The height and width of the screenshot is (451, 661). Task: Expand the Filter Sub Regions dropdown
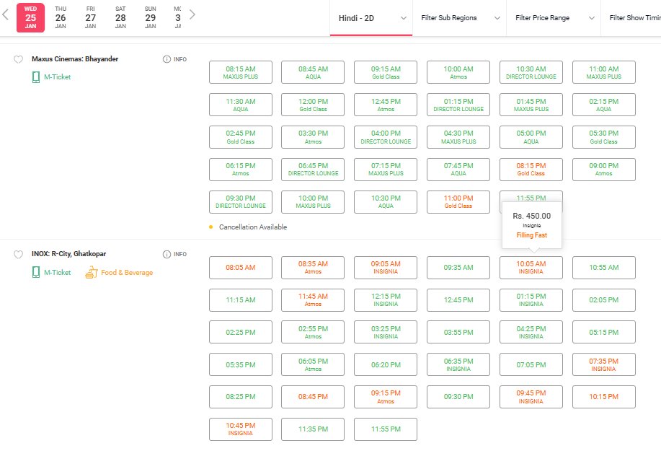[x=460, y=18]
